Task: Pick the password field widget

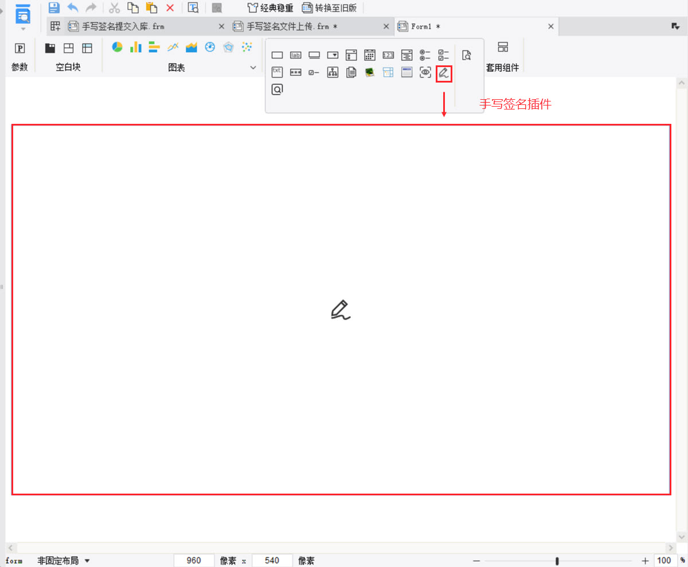Action: pyautogui.click(x=296, y=72)
